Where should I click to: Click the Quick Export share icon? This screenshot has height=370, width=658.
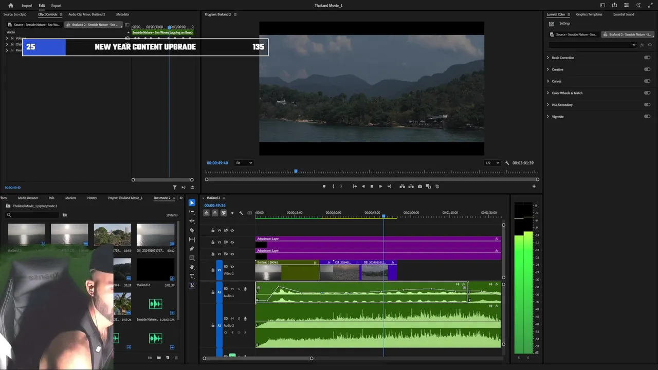(614, 5)
